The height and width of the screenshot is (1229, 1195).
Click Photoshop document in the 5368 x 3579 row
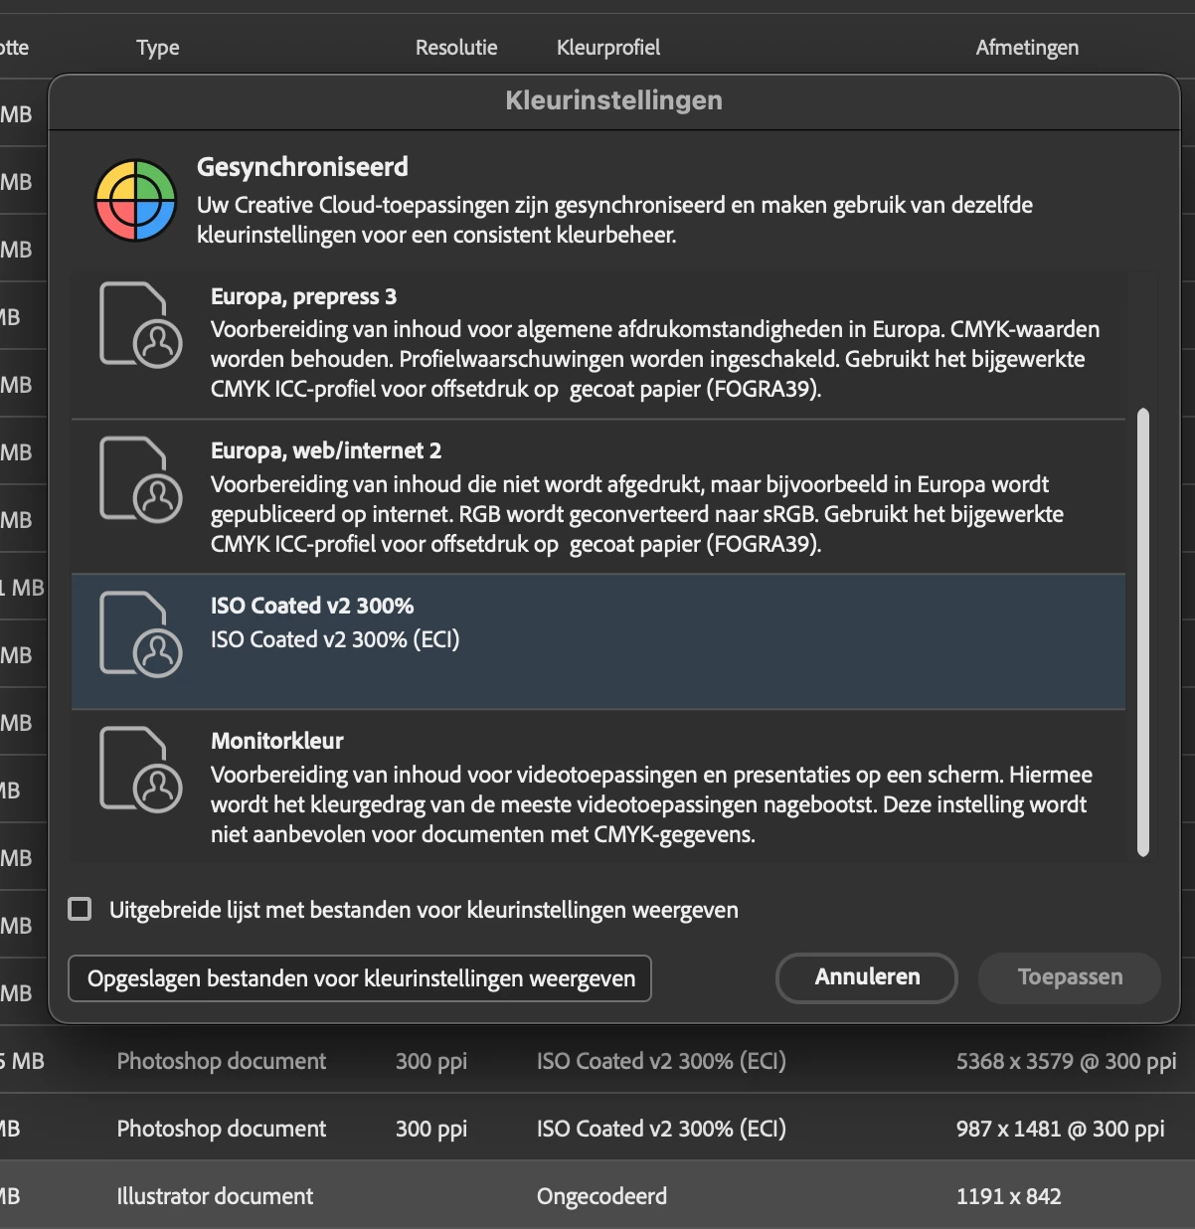click(221, 1061)
